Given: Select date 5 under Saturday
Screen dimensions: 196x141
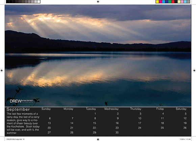Looking at the screenshot, I should (186, 114).
